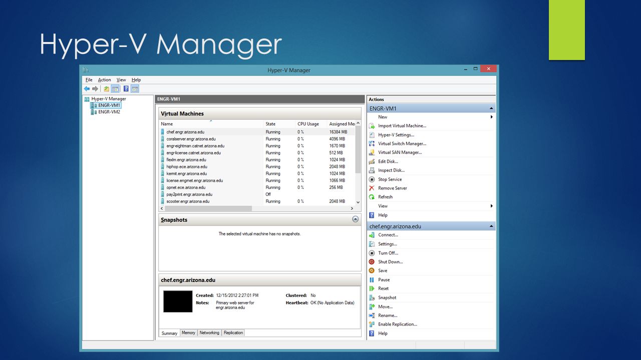Collapse the ENGR-VM1 actions section
This screenshot has height=360, width=641.
click(491, 108)
